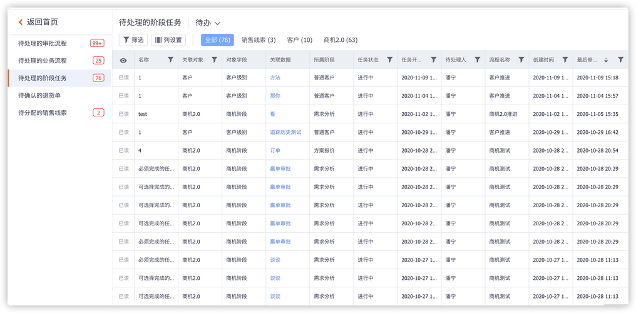
Task: Open the filter icon on the 任务状态 column
Action: (x=389, y=59)
